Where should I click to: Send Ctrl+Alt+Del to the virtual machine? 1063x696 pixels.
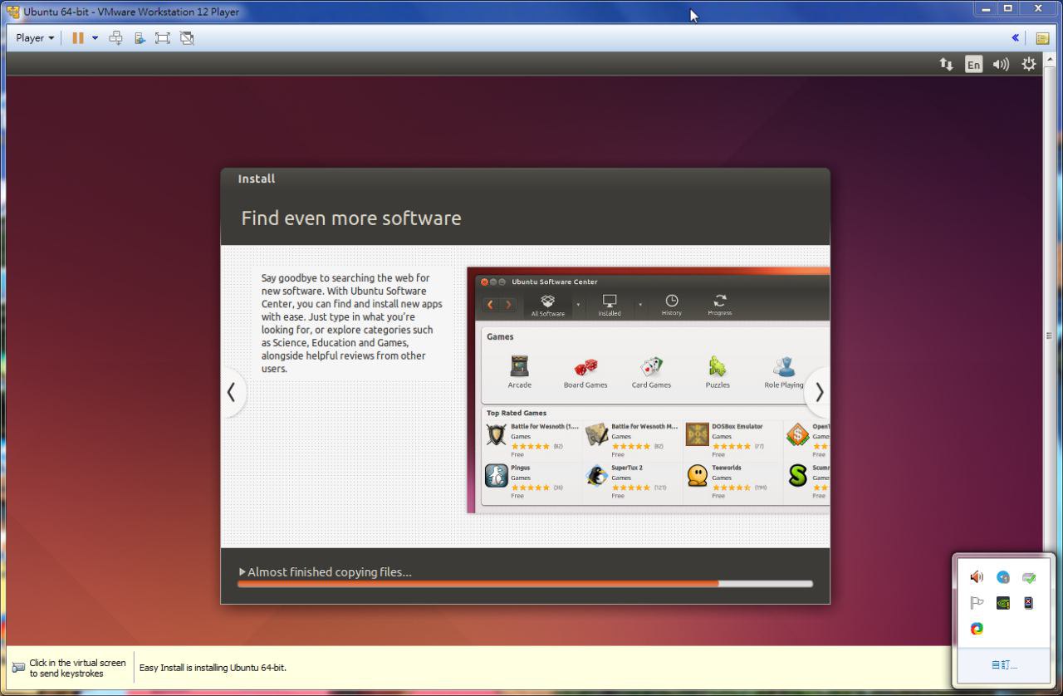click(115, 38)
